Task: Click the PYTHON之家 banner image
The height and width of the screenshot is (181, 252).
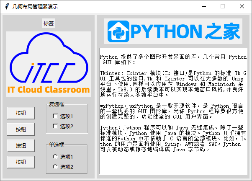Action: click(x=173, y=31)
